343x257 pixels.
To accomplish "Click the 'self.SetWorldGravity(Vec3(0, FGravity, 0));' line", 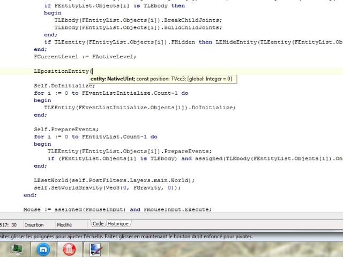I will [x=107, y=188].
